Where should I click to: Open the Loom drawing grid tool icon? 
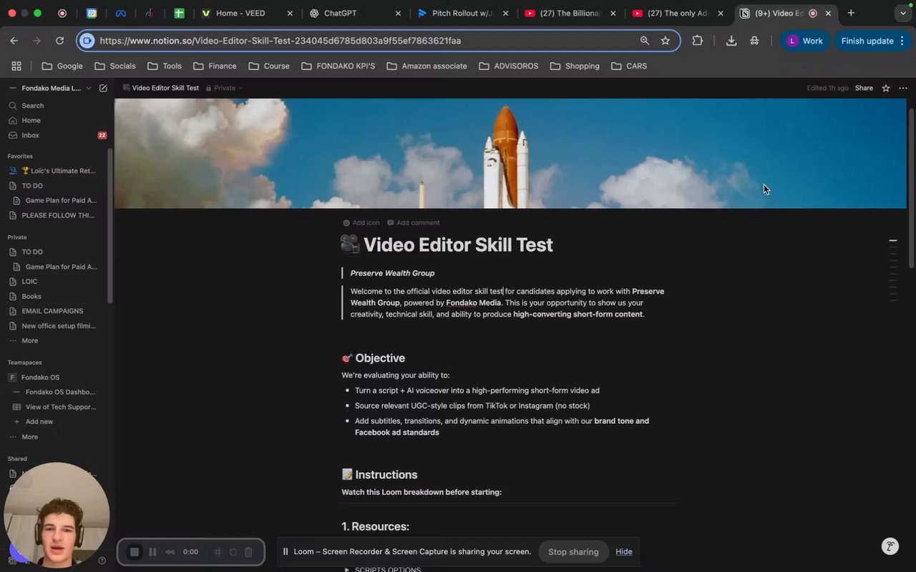click(217, 552)
